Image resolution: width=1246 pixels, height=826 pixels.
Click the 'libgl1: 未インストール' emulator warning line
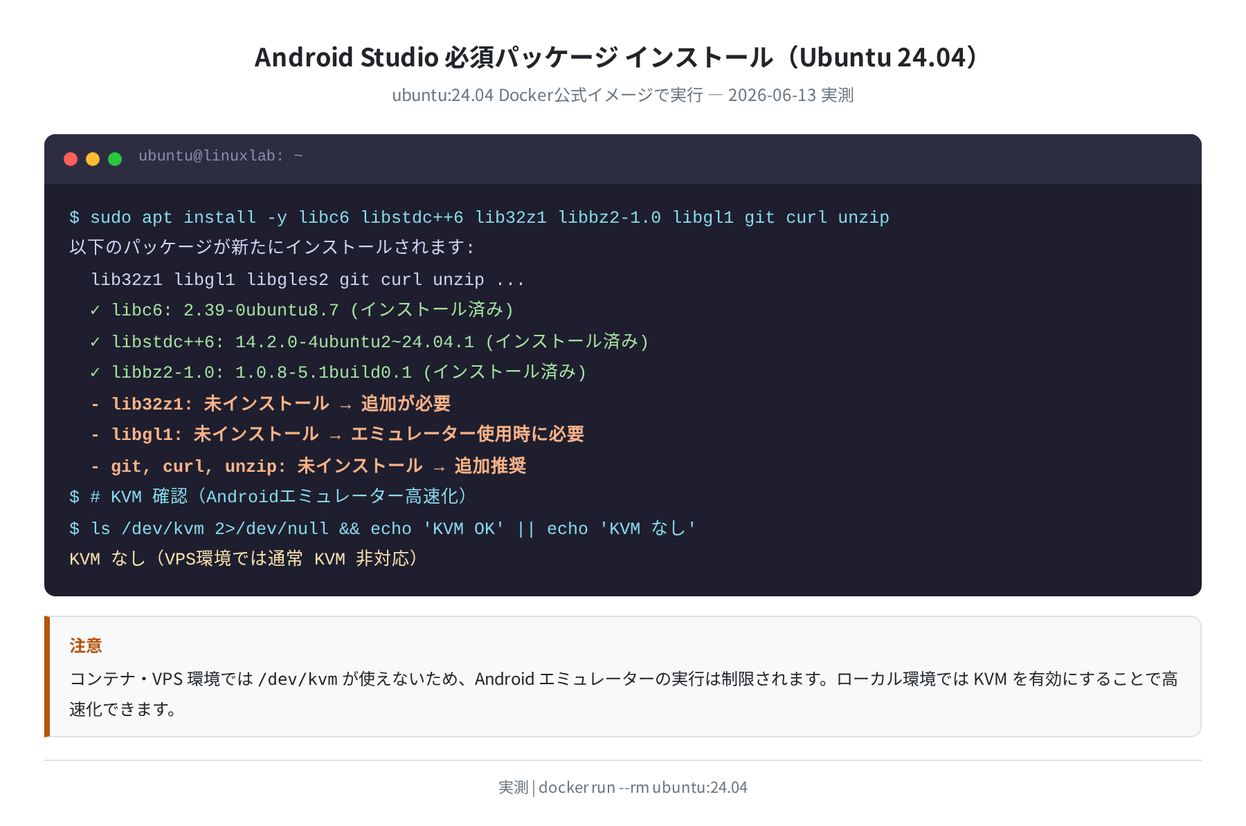pos(337,434)
